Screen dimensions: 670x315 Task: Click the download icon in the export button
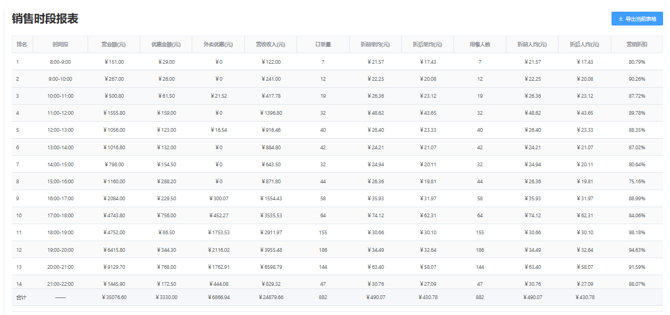pyautogui.click(x=621, y=19)
